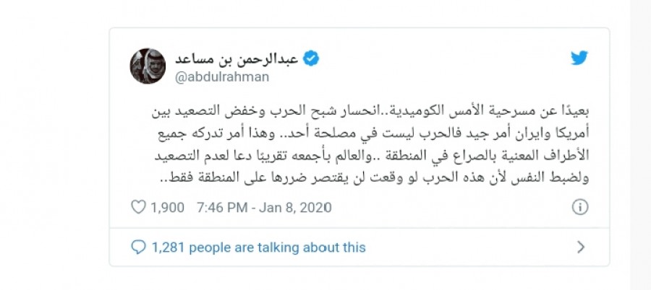Click the 1,900 likes count
Image resolution: width=651 pixels, height=290 pixels.
pos(167,207)
